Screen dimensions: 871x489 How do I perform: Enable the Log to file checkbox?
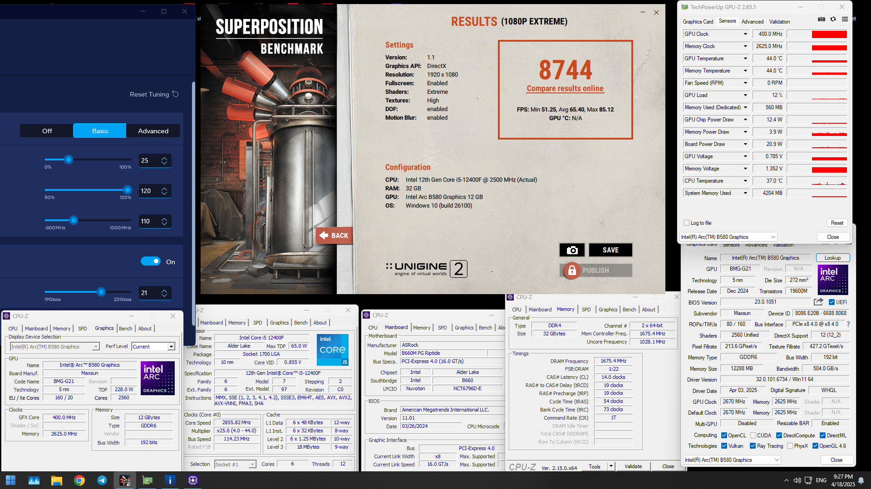(x=686, y=223)
